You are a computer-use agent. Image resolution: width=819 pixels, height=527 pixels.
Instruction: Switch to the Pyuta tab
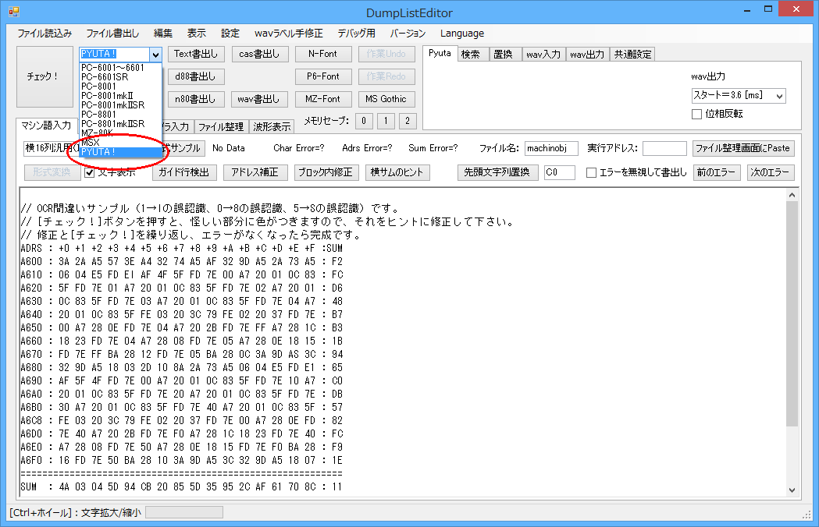pos(440,53)
